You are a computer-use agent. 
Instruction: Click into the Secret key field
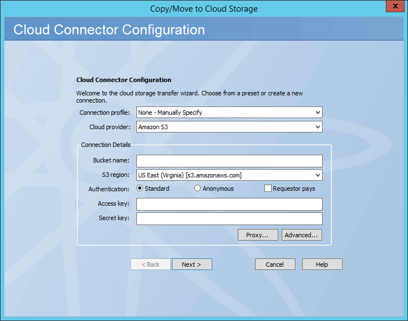229,218
